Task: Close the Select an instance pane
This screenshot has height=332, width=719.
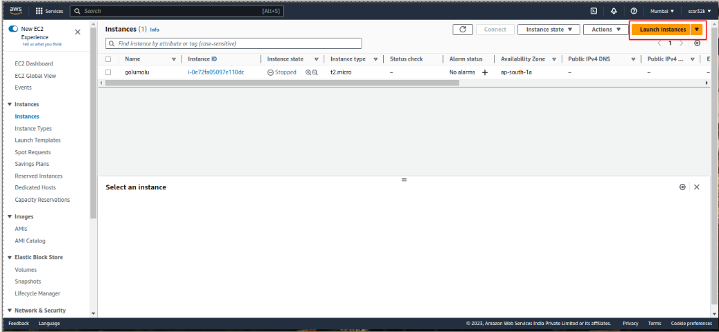Action: click(696, 187)
